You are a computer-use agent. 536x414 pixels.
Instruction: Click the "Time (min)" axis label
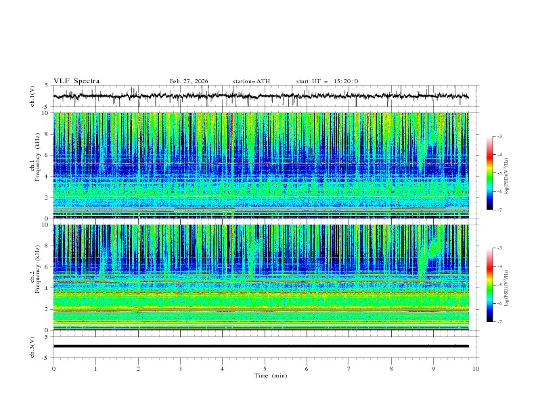click(x=271, y=375)
